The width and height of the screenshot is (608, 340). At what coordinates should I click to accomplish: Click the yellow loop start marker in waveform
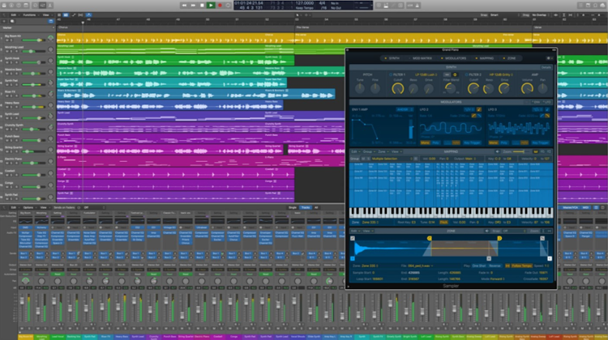[x=429, y=238]
